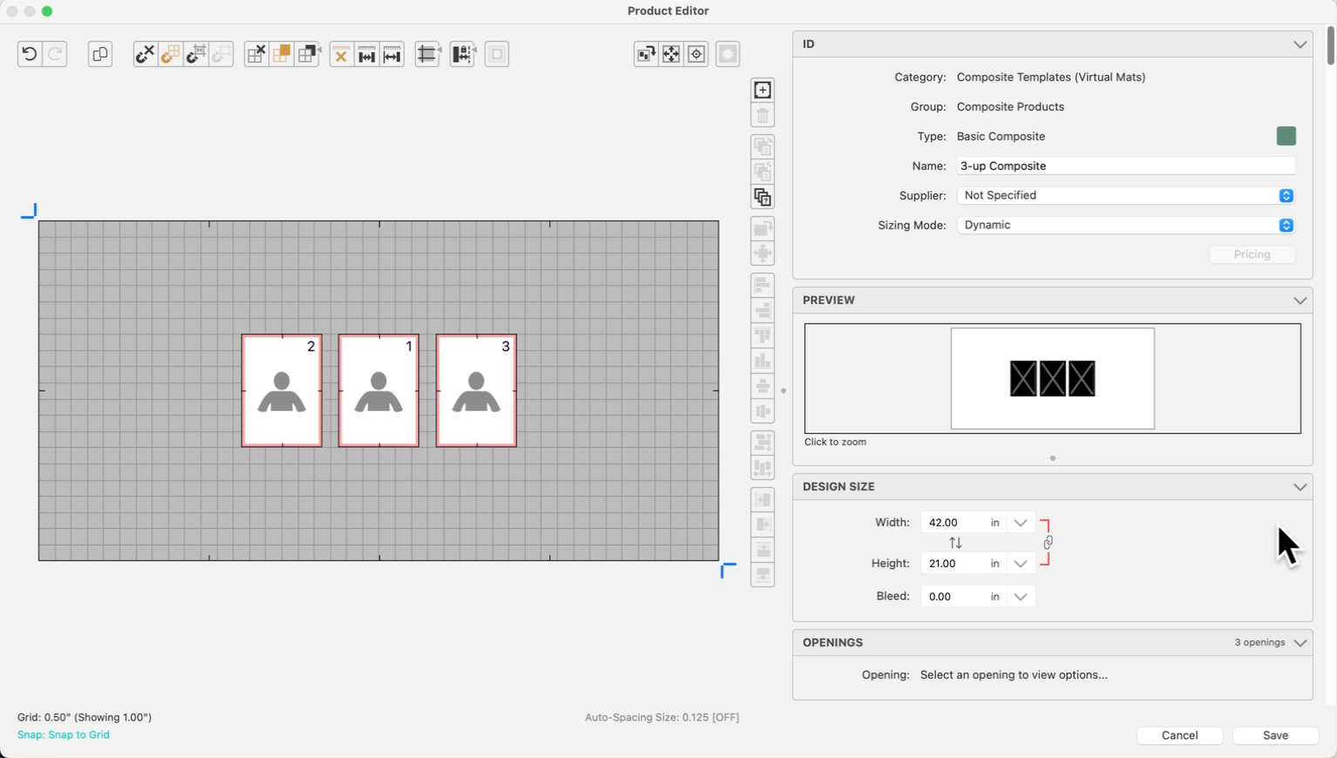The width and height of the screenshot is (1337, 758).
Task: Toggle the orange grid overlay icon
Action: click(x=282, y=54)
